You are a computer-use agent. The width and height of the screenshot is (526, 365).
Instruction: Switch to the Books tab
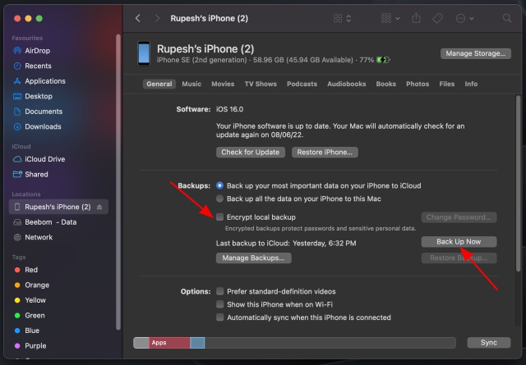click(385, 84)
